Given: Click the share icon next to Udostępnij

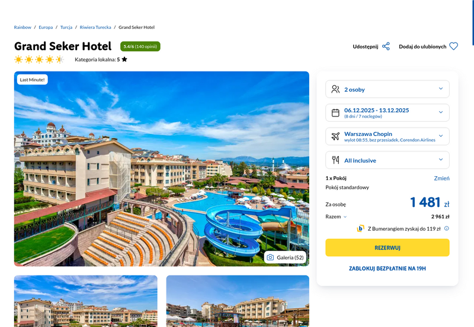Looking at the screenshot, I should coord(386,47).
